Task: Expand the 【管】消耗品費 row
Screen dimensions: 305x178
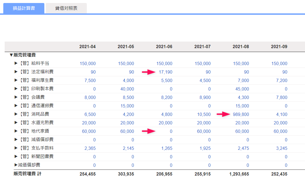Action: tap(16, 114)
